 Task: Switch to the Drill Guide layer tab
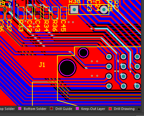click(x=61, y=109)
